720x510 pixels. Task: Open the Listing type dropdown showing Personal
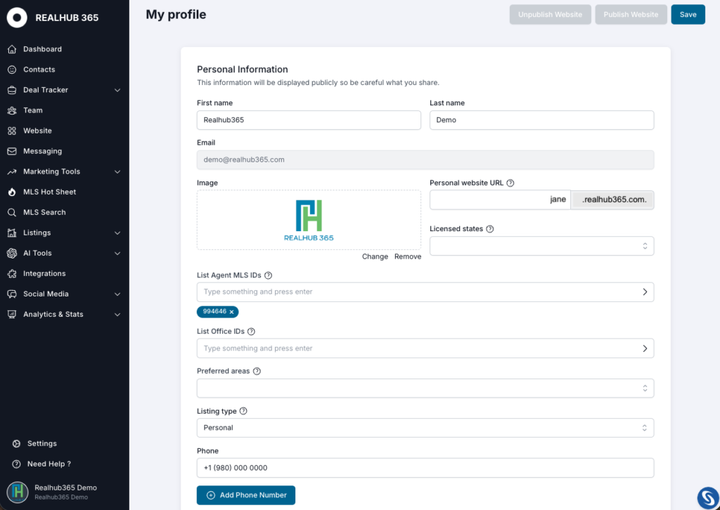pyautogui.click(x=425, y=428)
